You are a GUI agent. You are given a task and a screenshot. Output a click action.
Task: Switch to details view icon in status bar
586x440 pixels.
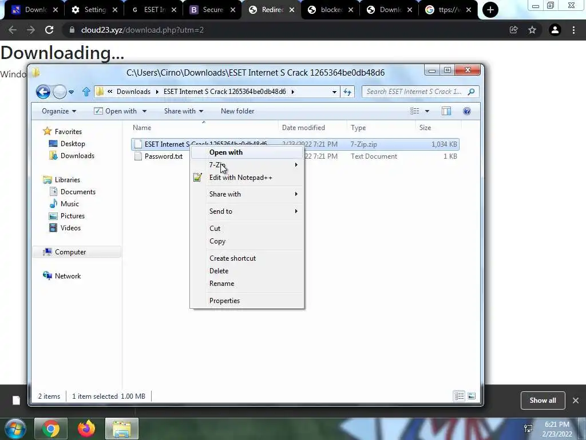coord(459,396)
